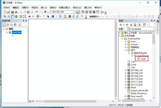Click the road_line line symbol swatch
Viewport: 161px width, 108px height.
click(x=13, y=36)
